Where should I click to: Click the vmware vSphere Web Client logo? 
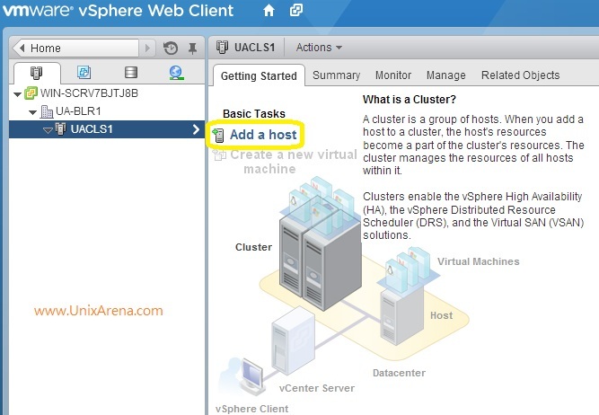coord(118,10)
